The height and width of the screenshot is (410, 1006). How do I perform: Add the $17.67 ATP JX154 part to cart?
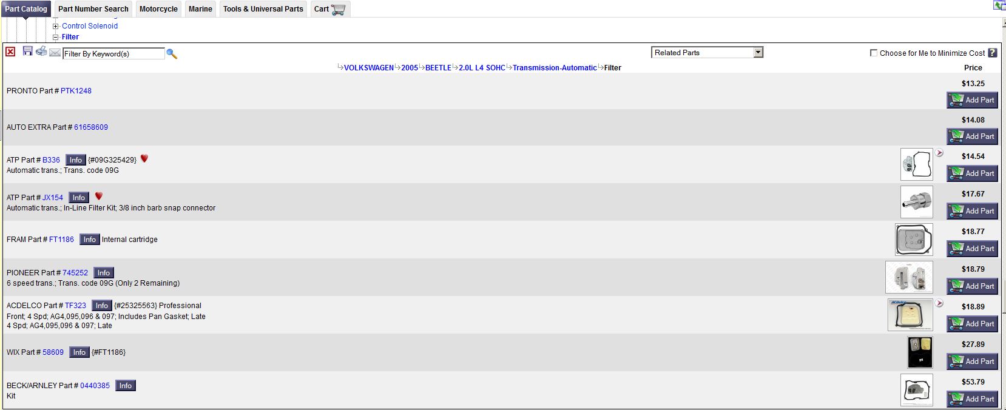tap(972, 211)
